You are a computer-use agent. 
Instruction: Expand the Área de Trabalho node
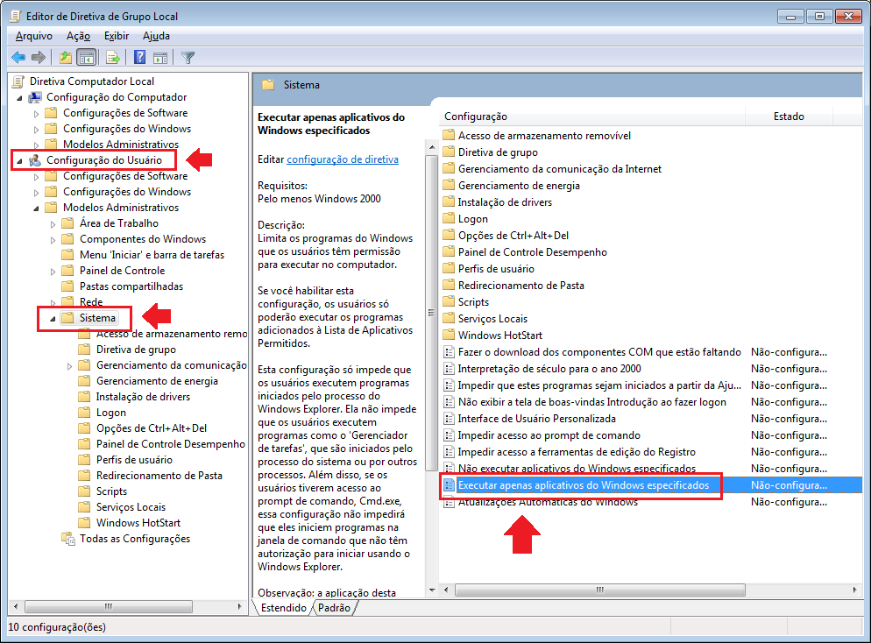[x=53, y=224]
